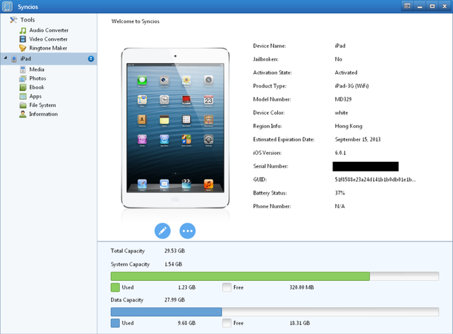Open the File System folder icon
Viewport: 453px width, 334px height.
[x=23, y=105]
